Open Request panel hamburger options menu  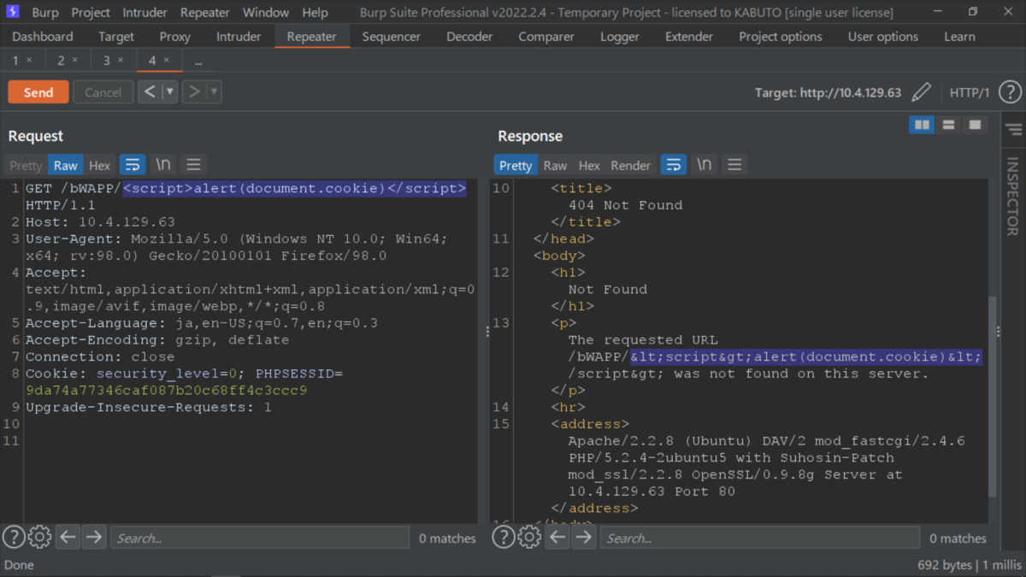click(193, 164)
